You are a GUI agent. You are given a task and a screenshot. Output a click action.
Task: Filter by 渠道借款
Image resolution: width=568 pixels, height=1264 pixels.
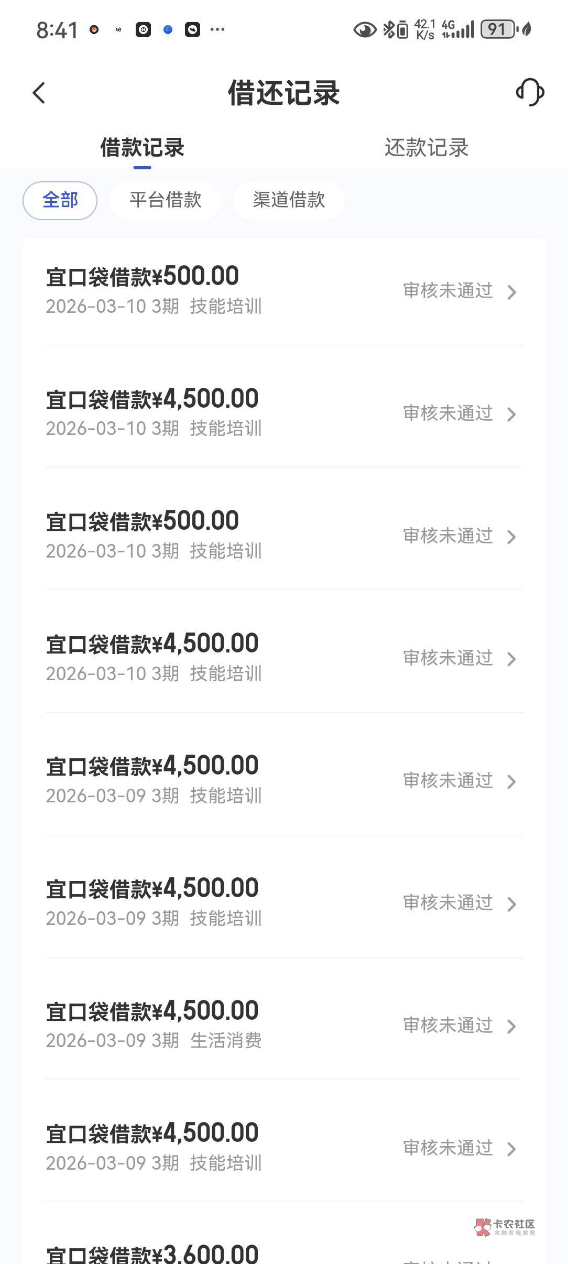(x=289, y=200)
